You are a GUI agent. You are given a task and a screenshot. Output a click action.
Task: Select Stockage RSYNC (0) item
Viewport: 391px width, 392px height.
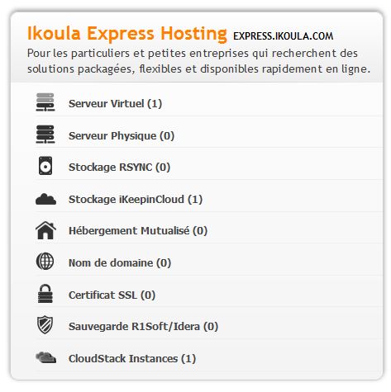point(119,168)
